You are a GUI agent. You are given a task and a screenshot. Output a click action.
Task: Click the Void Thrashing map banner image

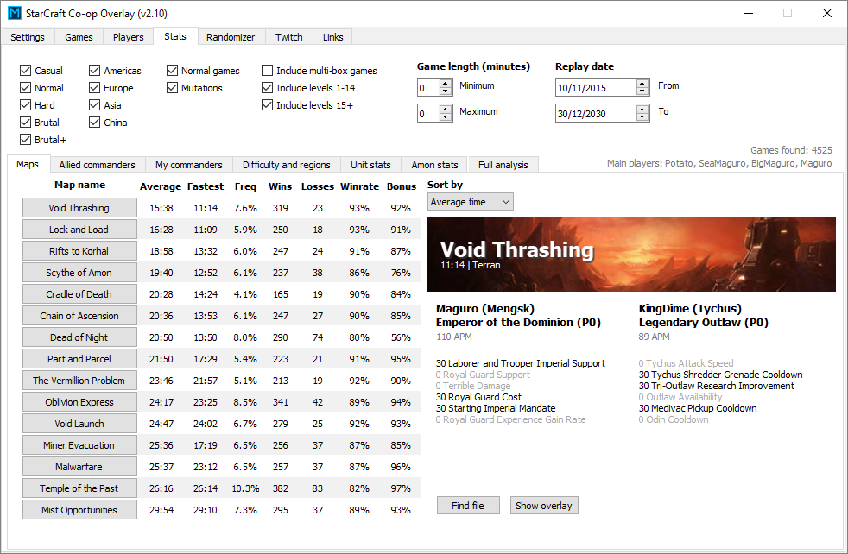point(631,254)
